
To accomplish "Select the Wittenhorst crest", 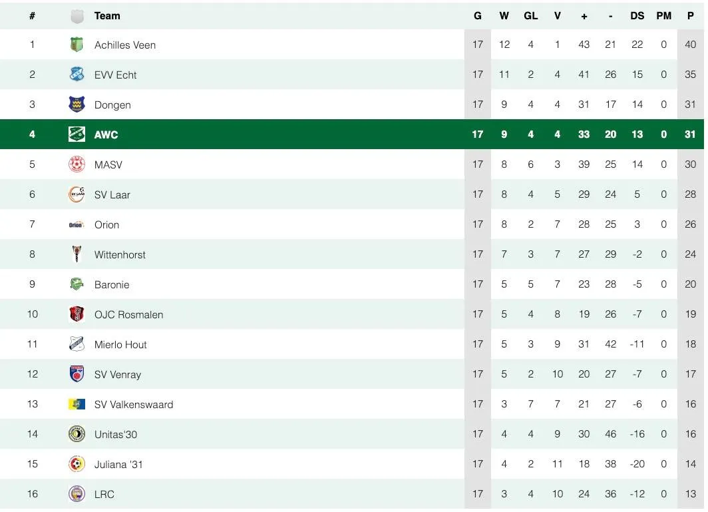I will tap(77, 254).
